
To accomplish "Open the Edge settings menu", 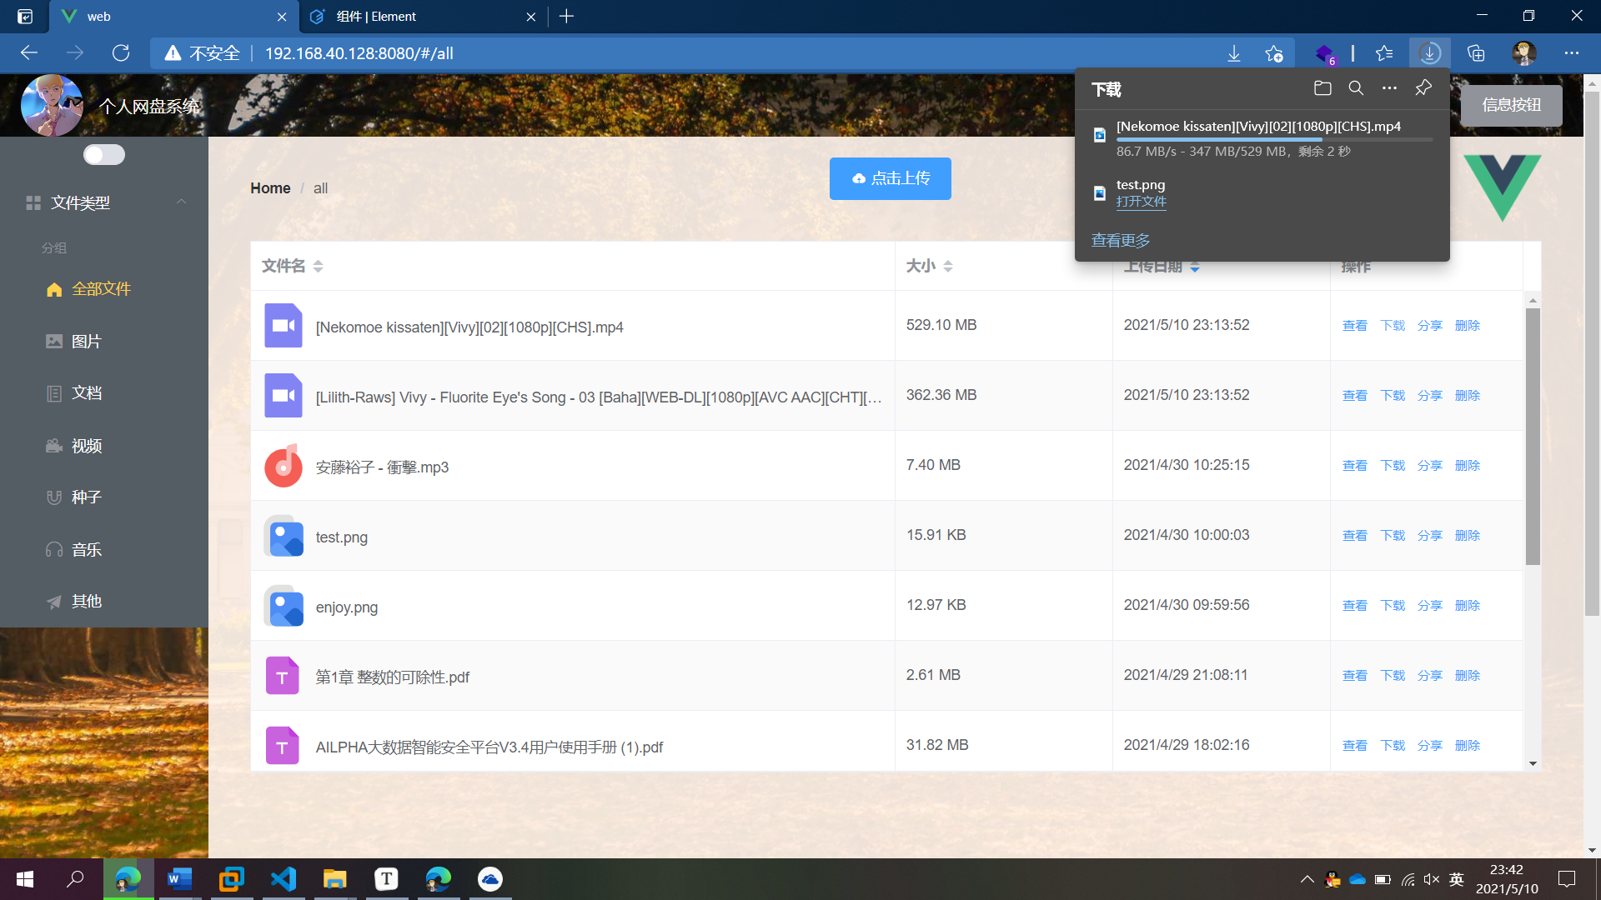I will 1573,52.
